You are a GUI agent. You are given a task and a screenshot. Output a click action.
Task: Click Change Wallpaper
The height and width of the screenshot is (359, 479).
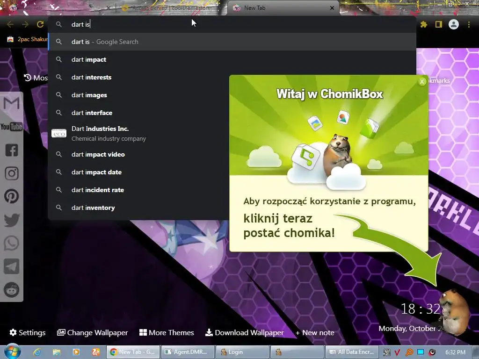[x=92, y=332]
